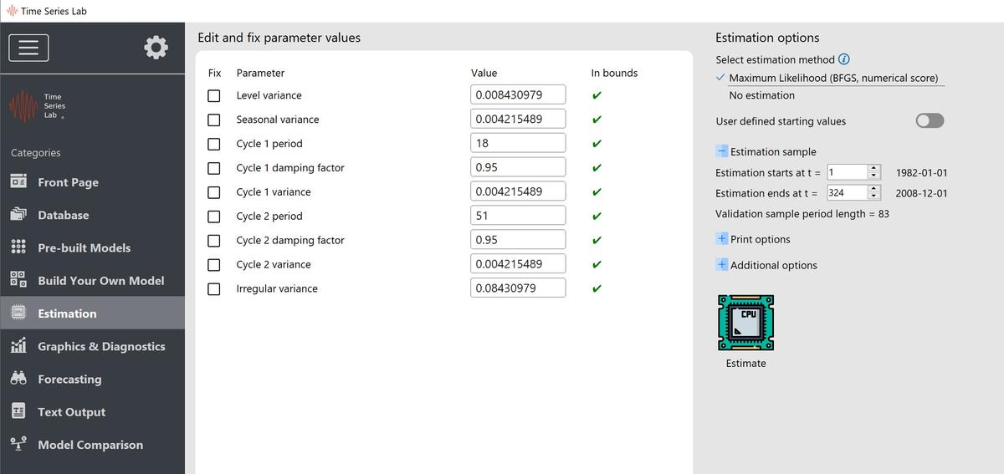Viewport: 1004px width, 474px height.
Task: Edit the Cycle 2 period value 51
Action: coord(518,216)
